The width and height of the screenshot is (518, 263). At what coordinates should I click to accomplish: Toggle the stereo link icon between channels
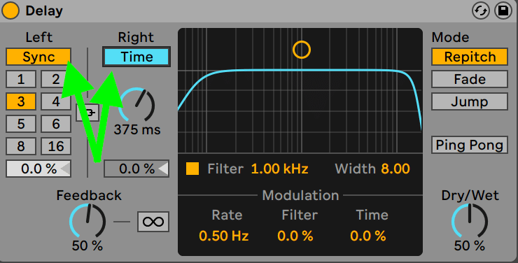click(x=87, y=113)
